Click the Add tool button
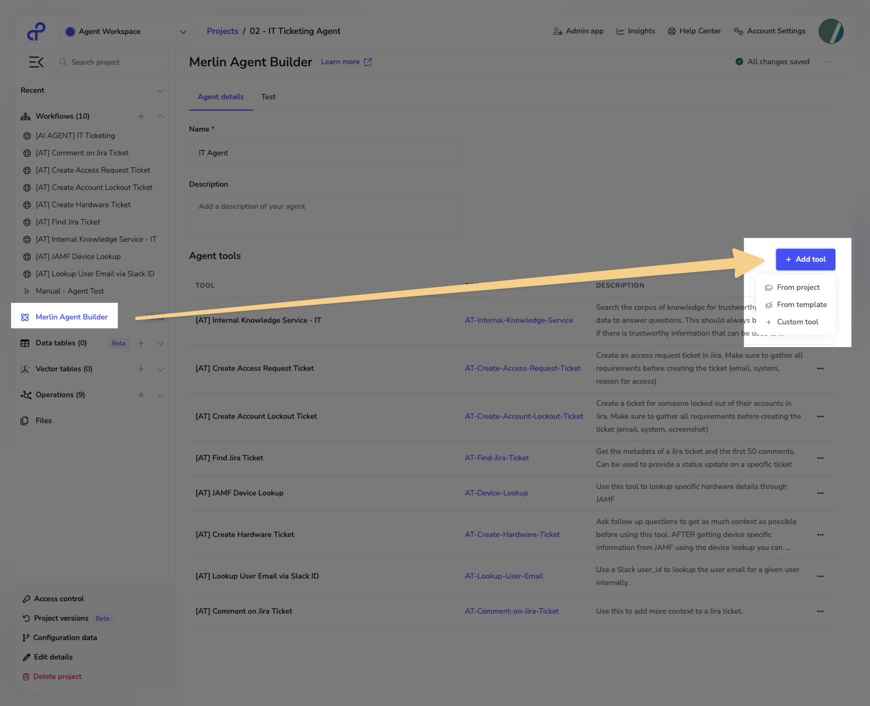Image resolution: width=870 pixels, height=706 pixels. click(805, 260)
